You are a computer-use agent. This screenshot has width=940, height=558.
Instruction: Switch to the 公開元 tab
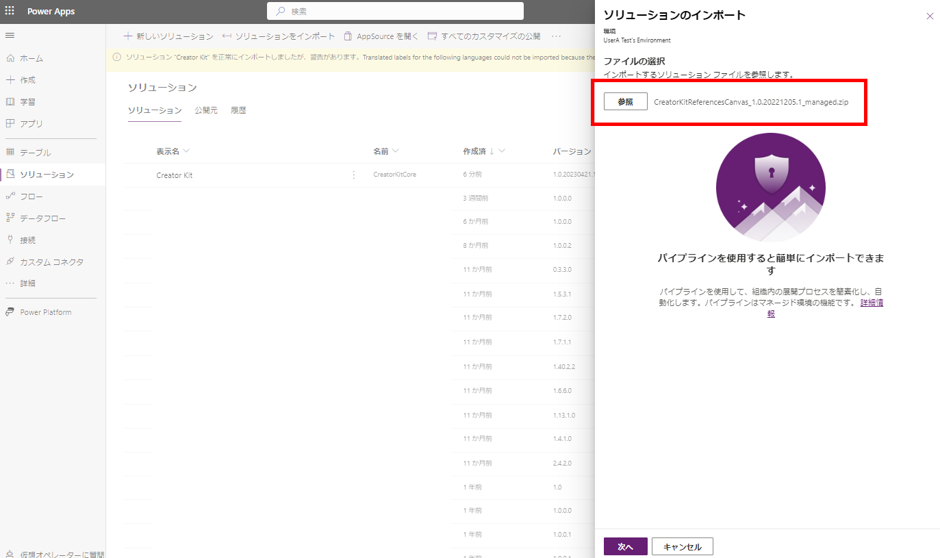coord(206,110)
